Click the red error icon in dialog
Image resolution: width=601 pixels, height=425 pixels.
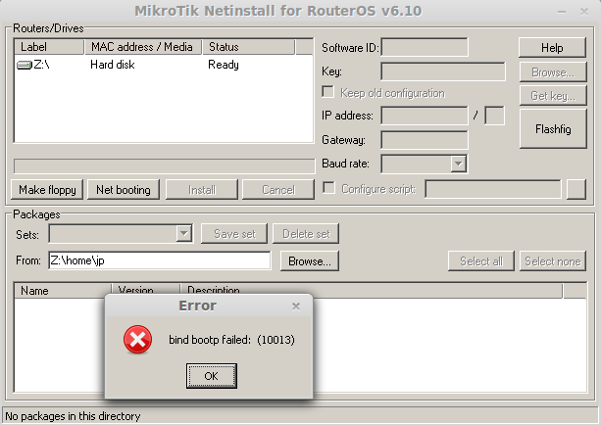coord(137,339)
